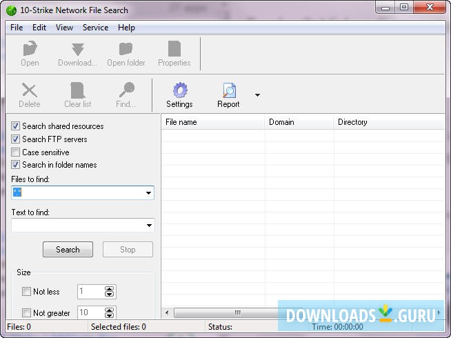
Task: Click the Delete toolbar icon
Action: [x=30, y=90]
